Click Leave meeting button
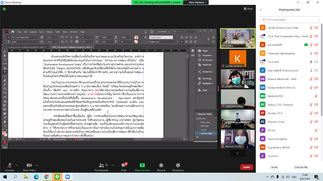The height and width of the screenshot is (181, 323). (x=246, y=167)
